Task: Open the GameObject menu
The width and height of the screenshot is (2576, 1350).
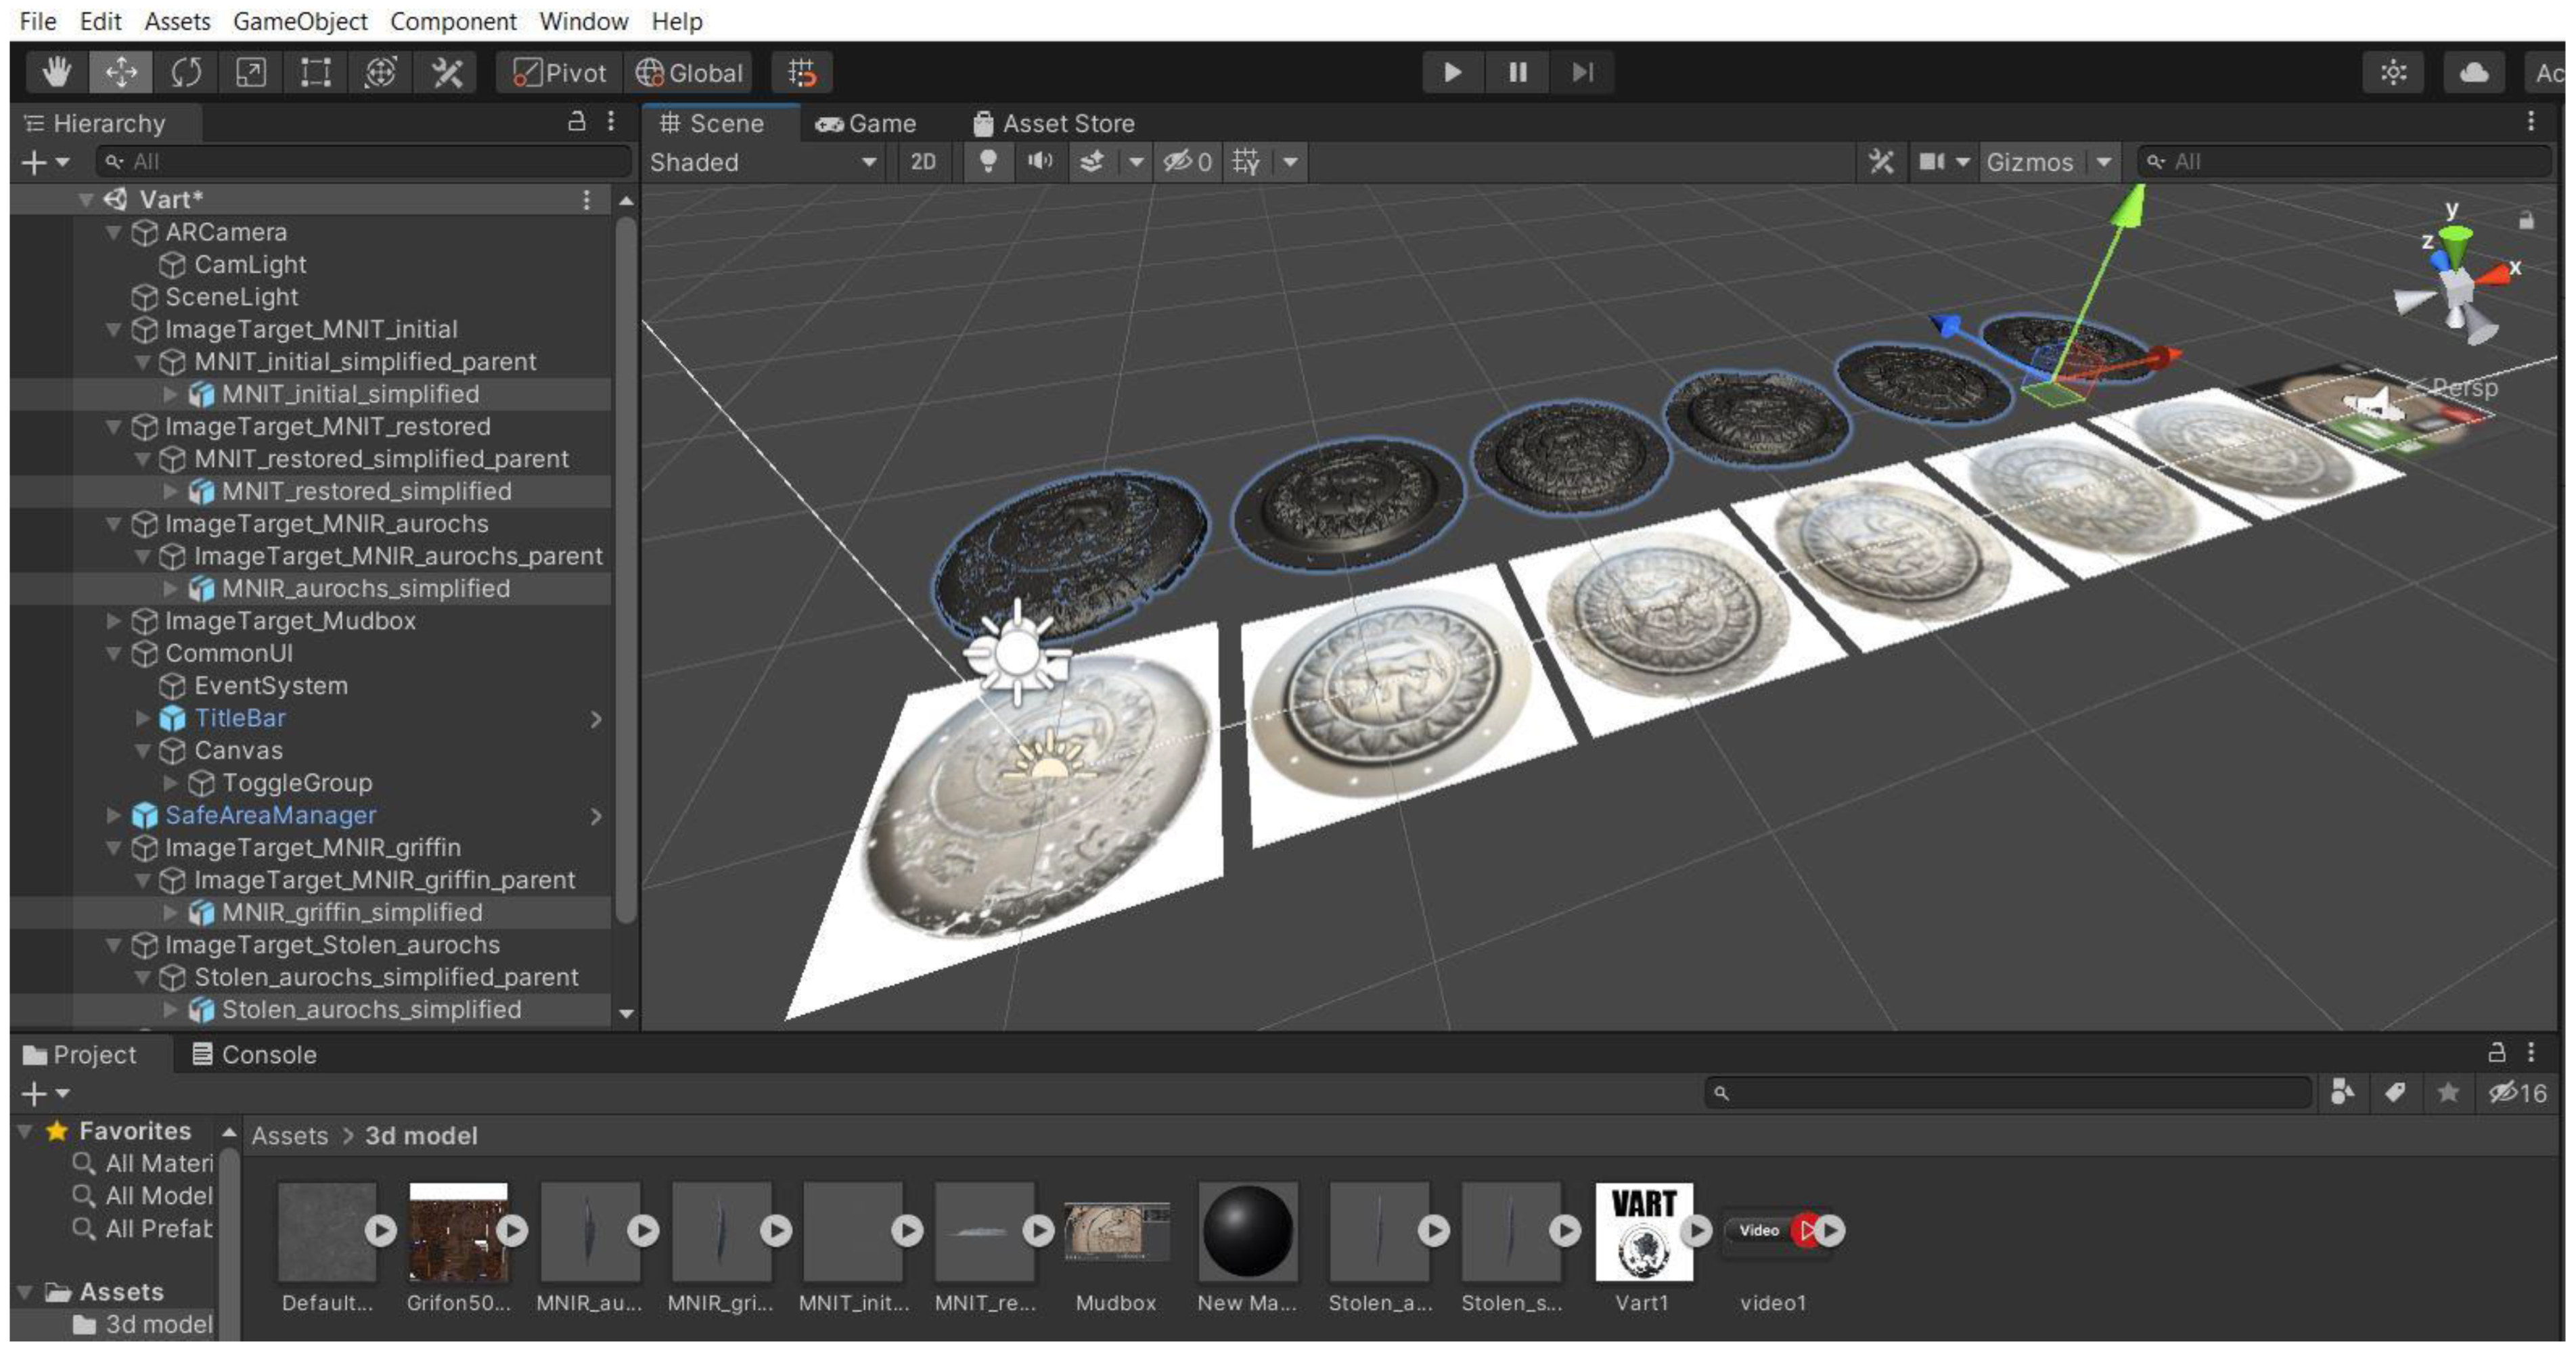Action: point(300,21)
